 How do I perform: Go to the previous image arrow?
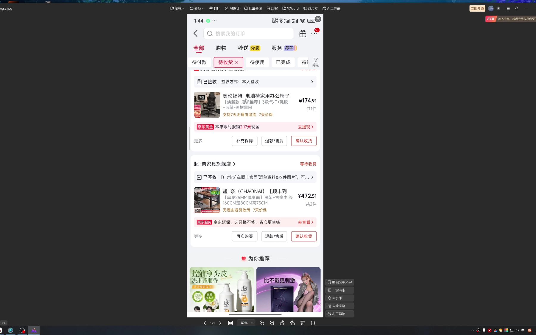[x=205, y=323]
